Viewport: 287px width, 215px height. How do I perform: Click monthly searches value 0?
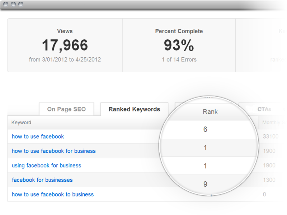264,194
